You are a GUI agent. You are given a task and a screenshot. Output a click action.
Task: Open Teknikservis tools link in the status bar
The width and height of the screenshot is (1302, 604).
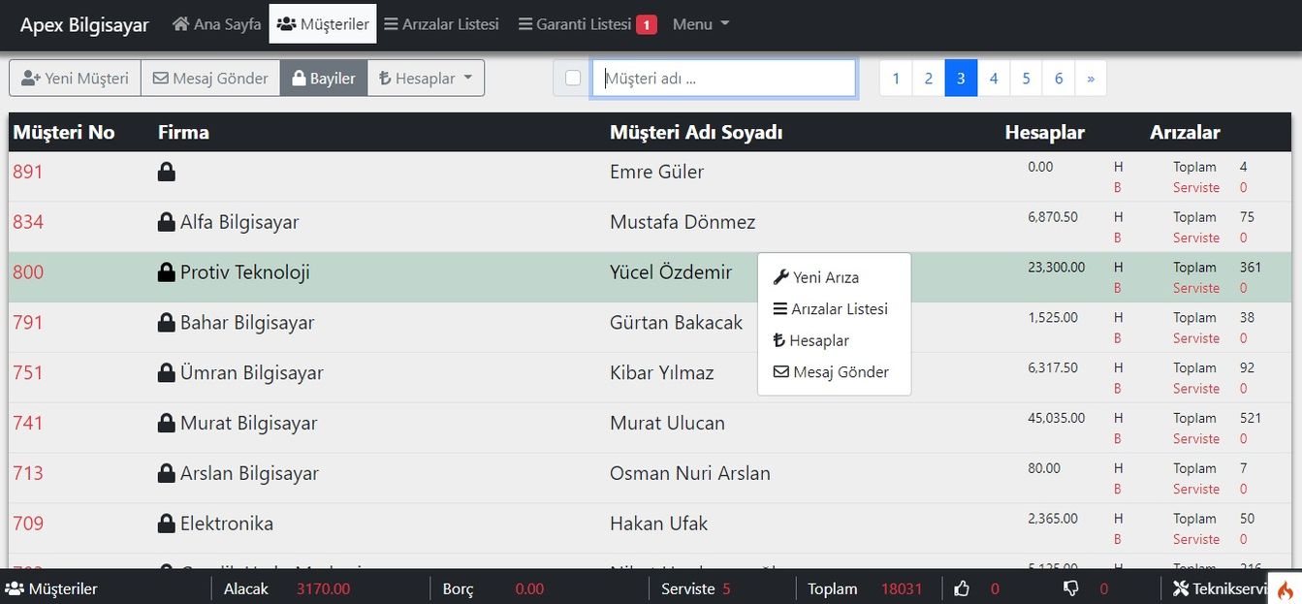point(1220,588)
